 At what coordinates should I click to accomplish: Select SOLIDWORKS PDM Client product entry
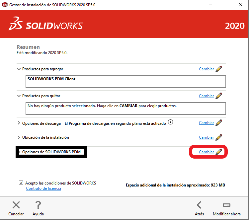tap(51, 79)
